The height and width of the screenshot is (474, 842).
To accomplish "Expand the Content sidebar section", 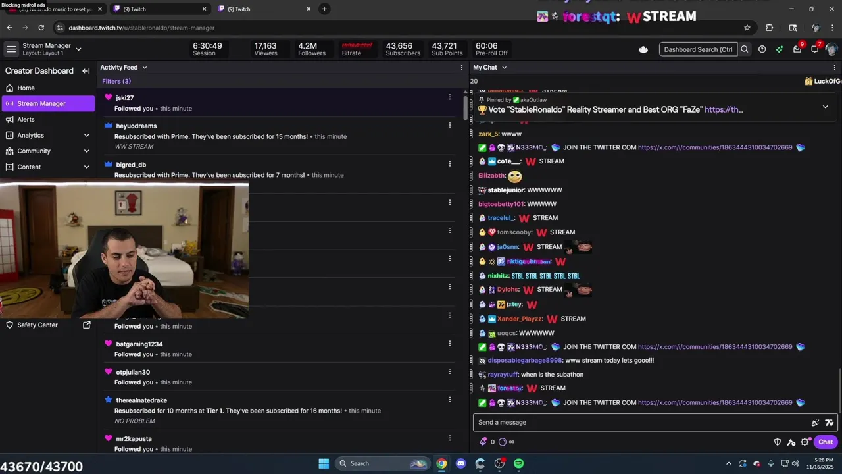I will tap(87, 167).
